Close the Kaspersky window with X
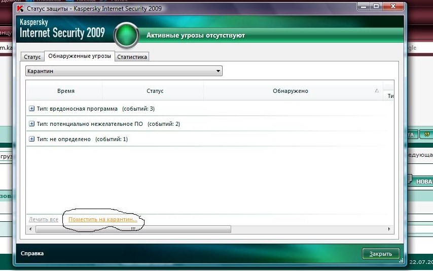The width and height of the screenshot is (433, 271). pyautogui.click(x=393, y=7)
